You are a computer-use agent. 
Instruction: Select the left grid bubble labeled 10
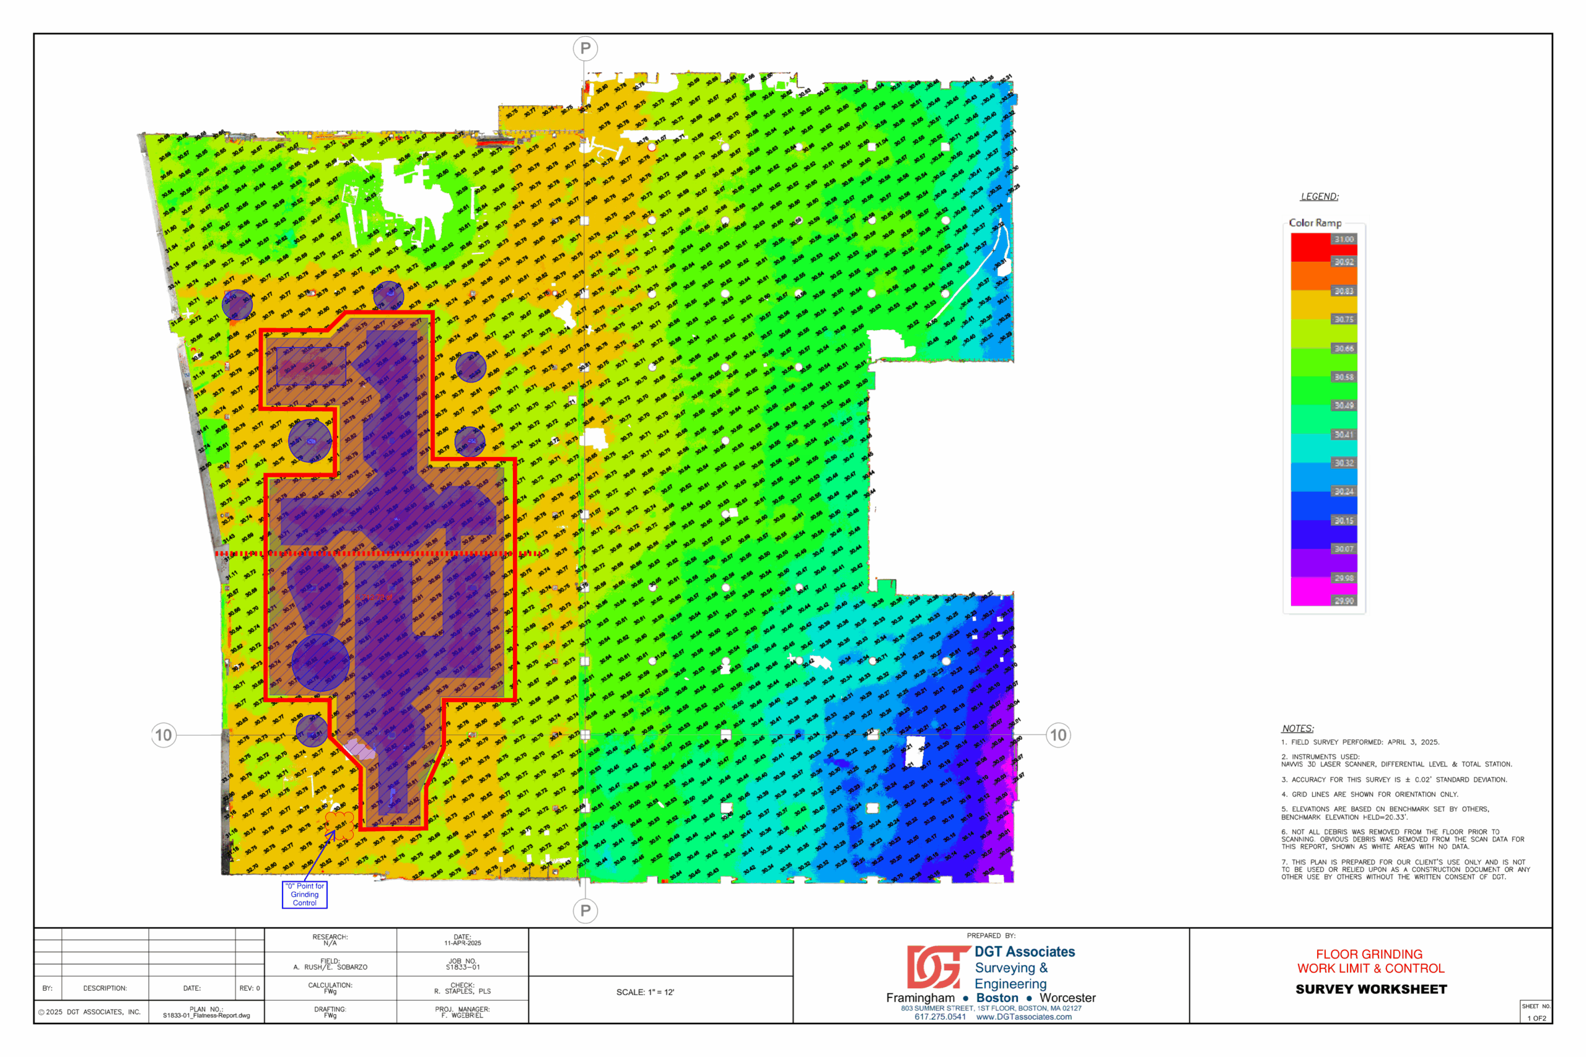(x=164, y=735)
